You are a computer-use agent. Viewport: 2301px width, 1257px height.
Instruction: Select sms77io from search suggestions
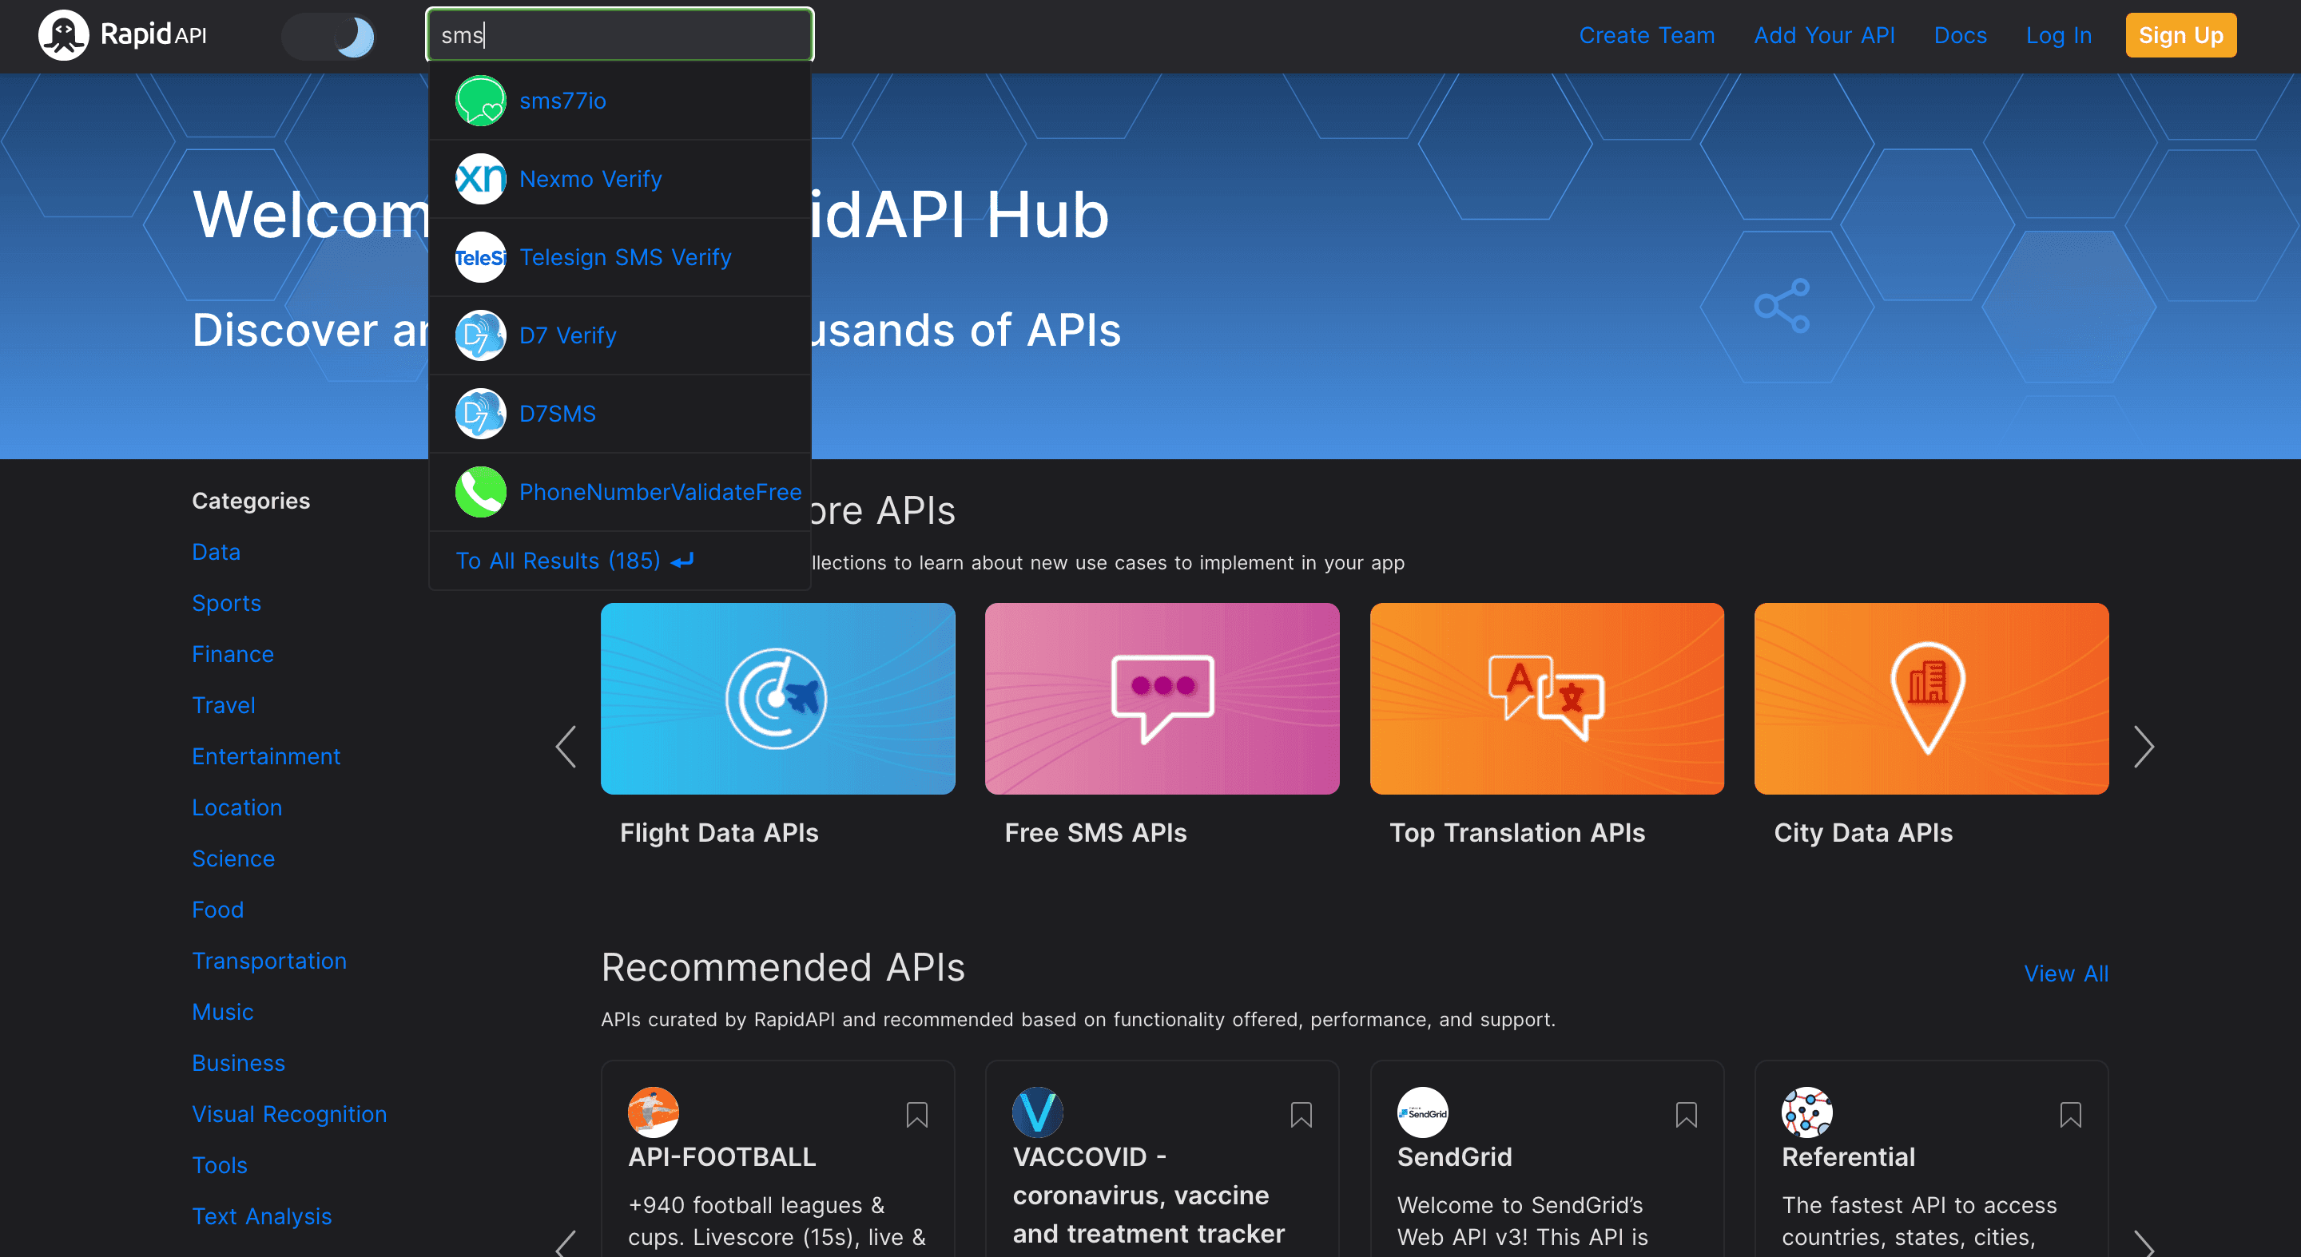click(x=619, y=101)
